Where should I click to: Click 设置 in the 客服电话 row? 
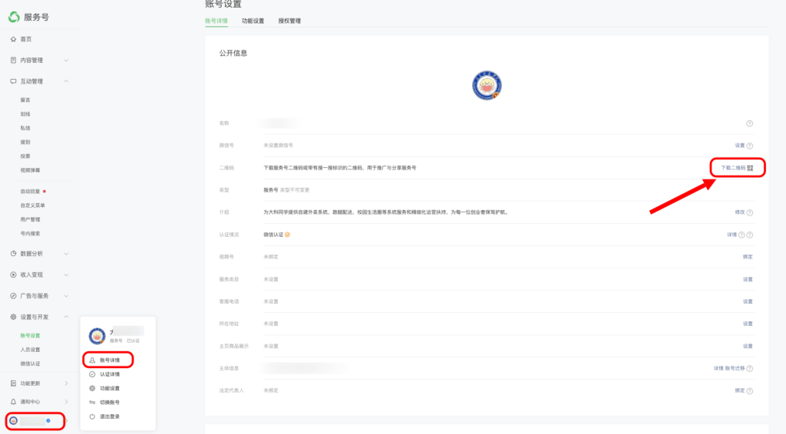pos(748,301)
